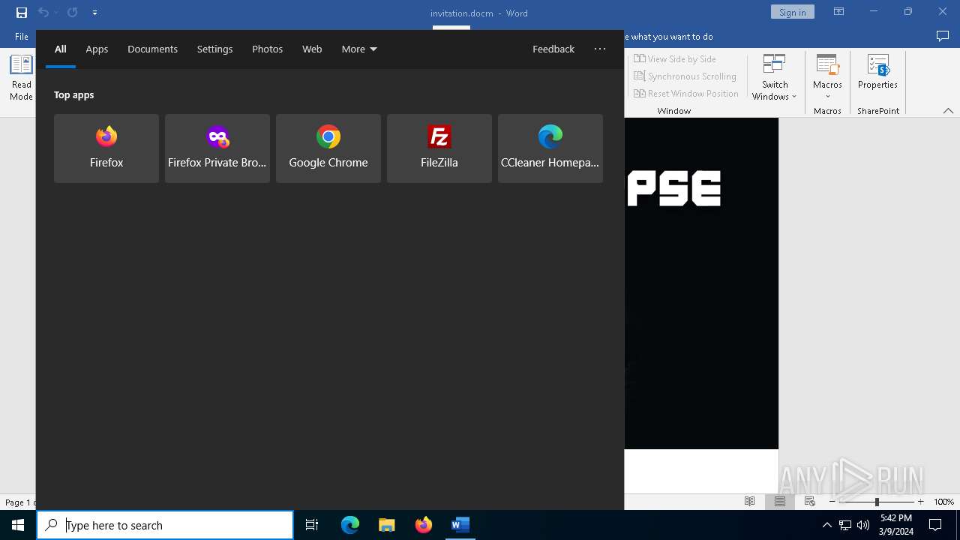Open SharePoint Properties button
This screenshot has width=960, height=540.
[877, 72]
